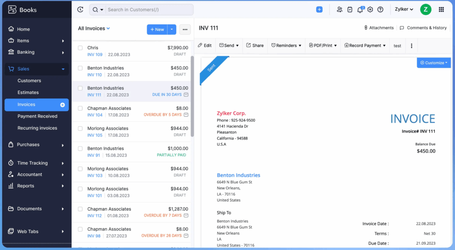Open the Comments & History link
Screen dimensions: 455x250
[x=423, y=28]
